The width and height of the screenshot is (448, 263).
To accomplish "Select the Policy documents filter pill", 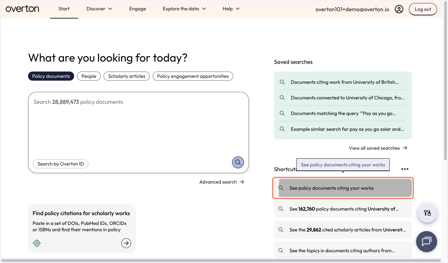I will pyautogui.click(x=51, y=76).
